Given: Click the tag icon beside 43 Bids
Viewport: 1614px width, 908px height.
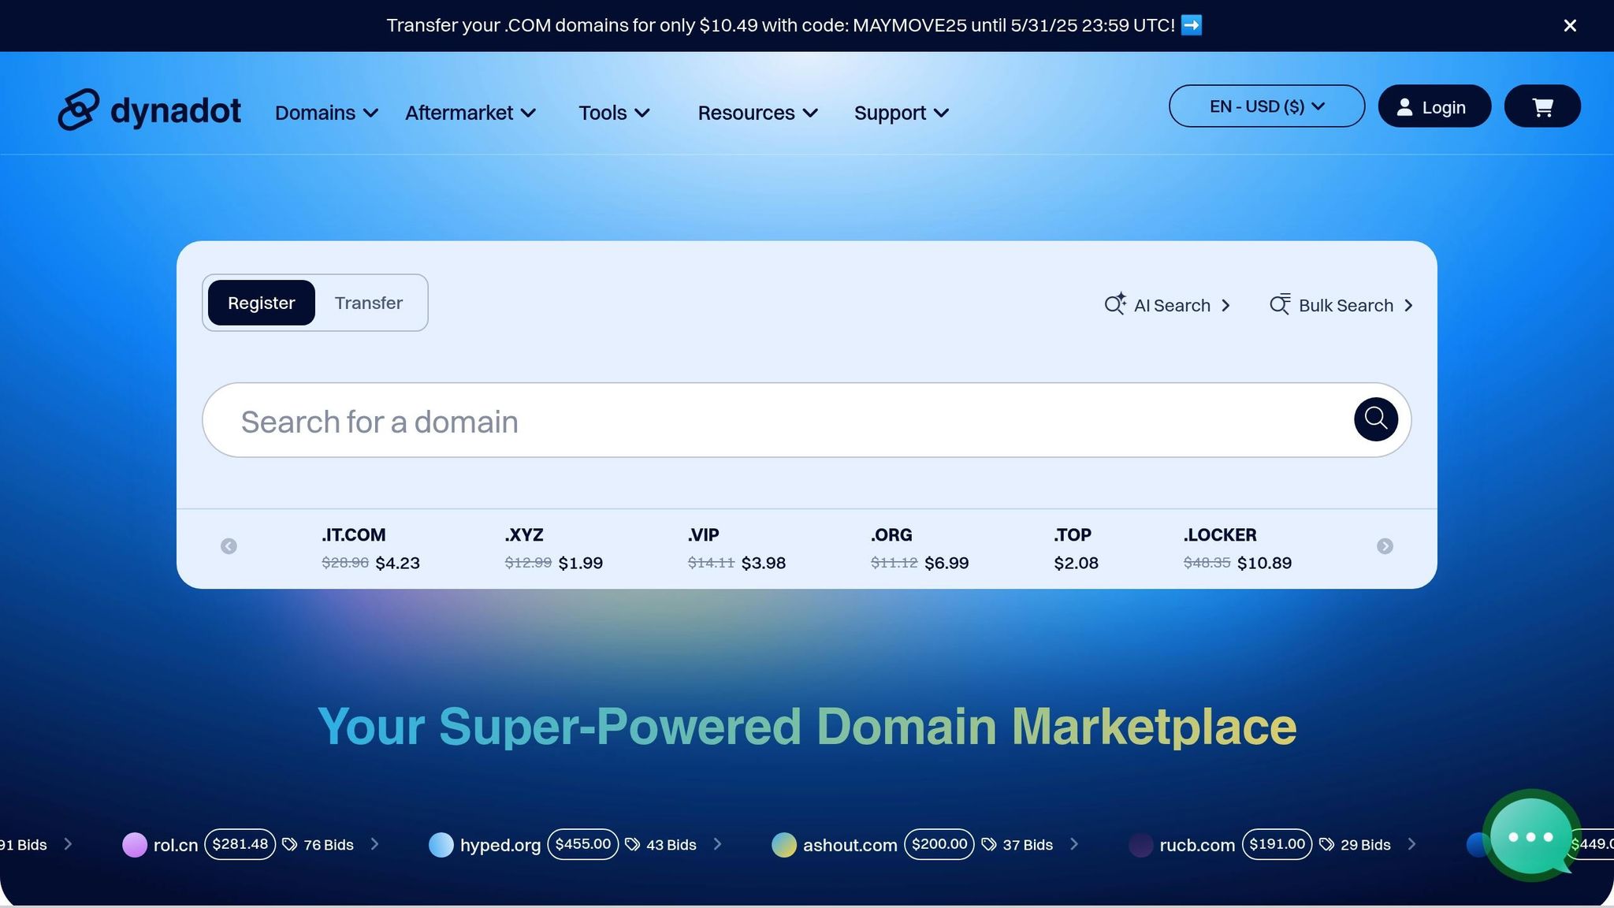Looking at the screenshot, I should click(633, 845).
